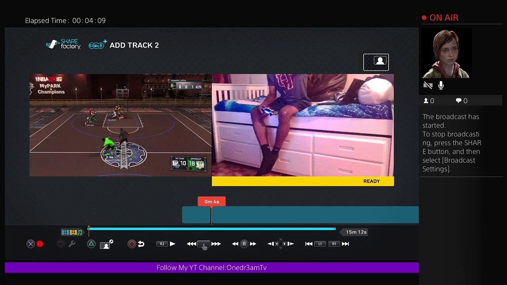507x285 pixels.
Task: Open the wrench settings tool
Action: coord(72,244)
